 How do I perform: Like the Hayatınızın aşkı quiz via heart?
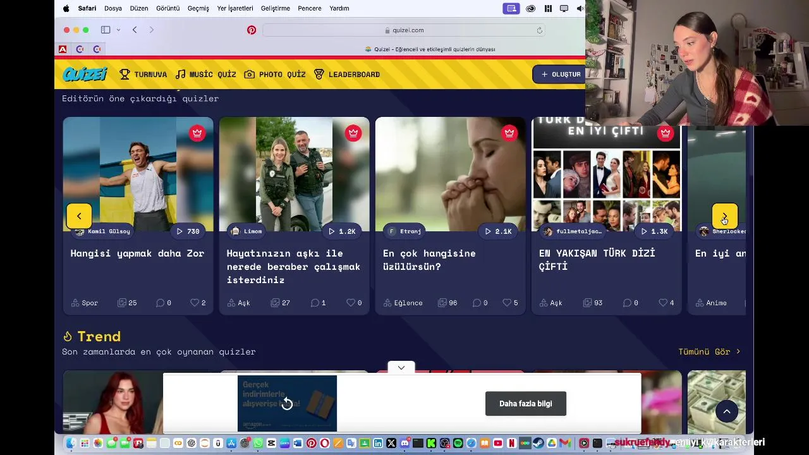coord(354,303)
